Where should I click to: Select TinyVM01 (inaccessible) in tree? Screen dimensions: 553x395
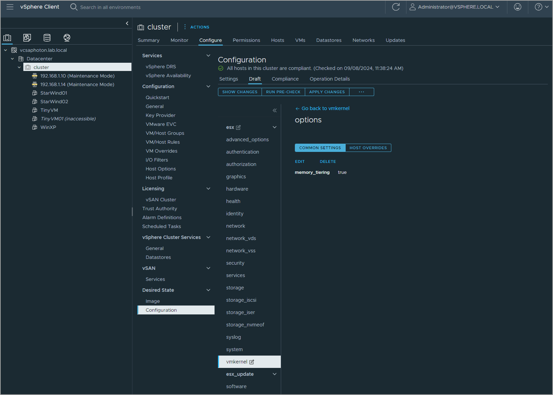pos(68,119)
